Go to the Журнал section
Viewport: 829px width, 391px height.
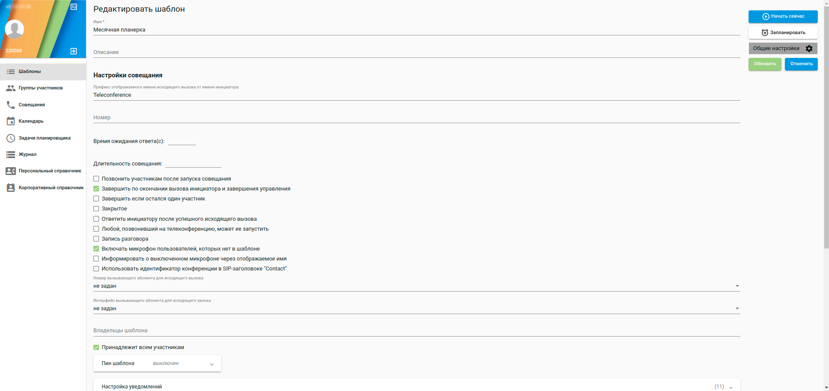(x=27, y=154)
